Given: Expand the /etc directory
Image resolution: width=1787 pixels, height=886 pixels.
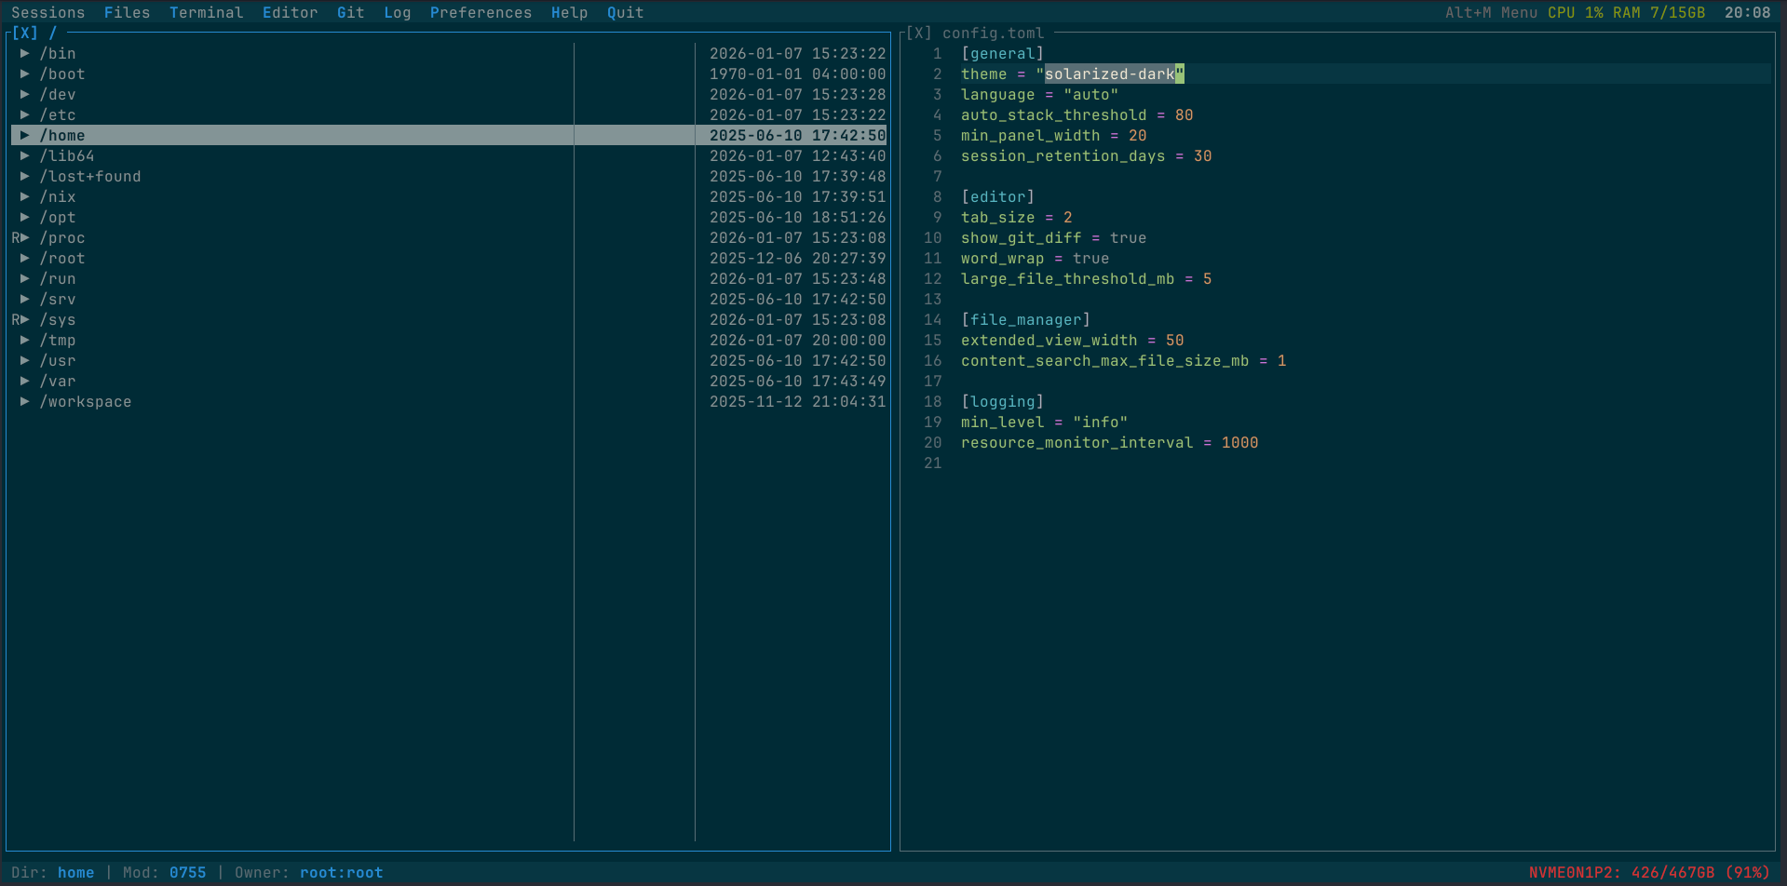Looking at the screenshot, I should [25, 114].
